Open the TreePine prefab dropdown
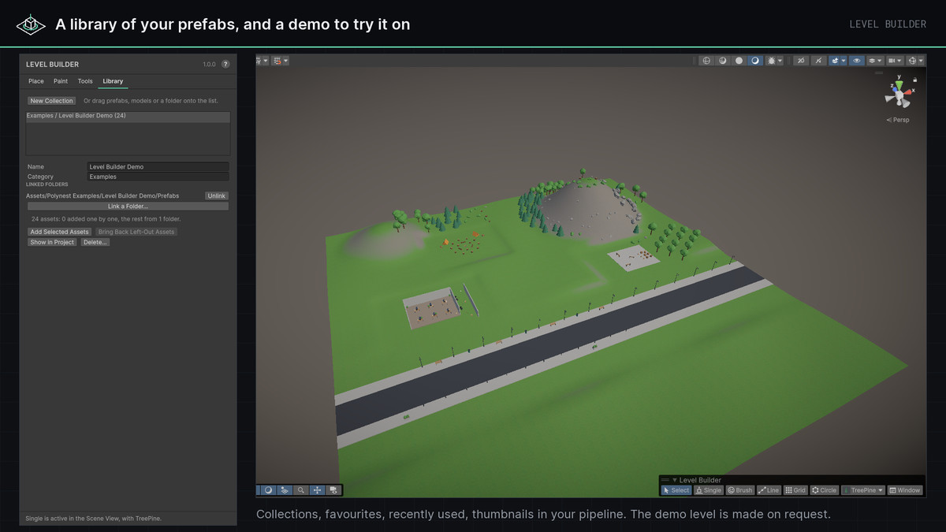Screen dimensions: 946x532 pos(864,490)
